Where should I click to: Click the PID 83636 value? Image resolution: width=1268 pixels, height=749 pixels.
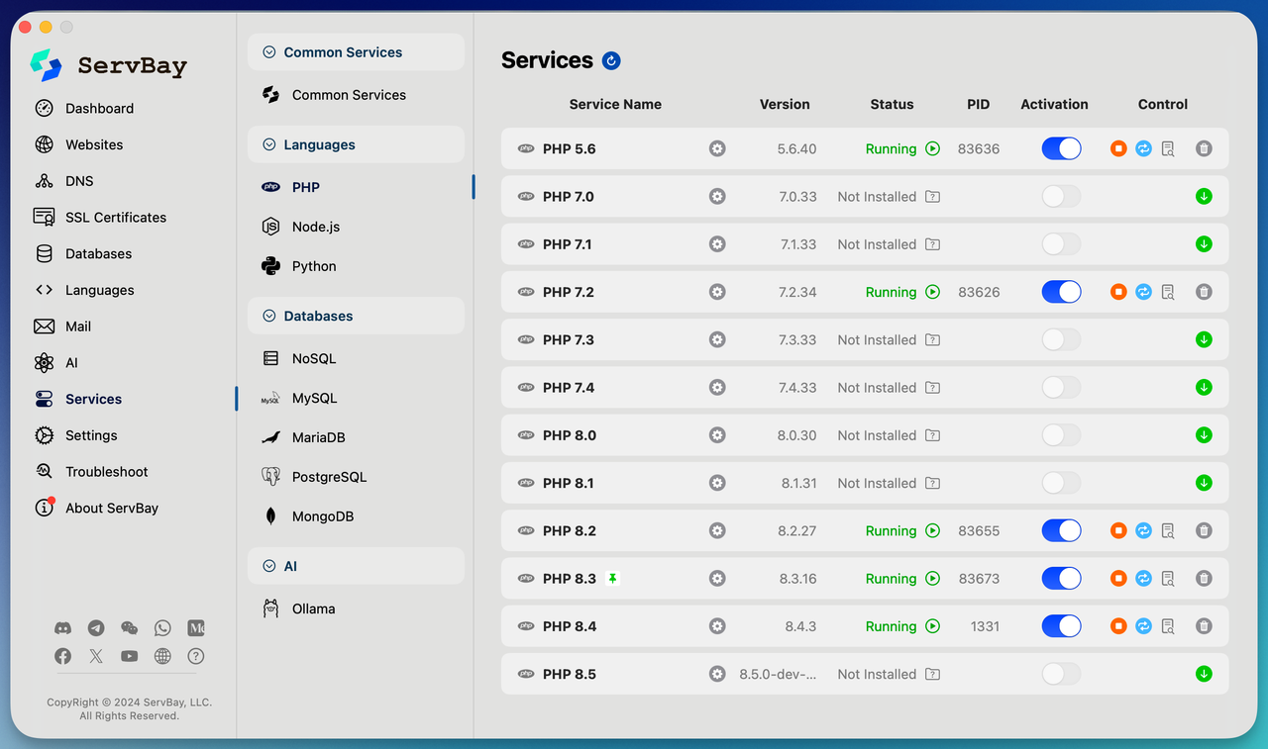point(979,148)
